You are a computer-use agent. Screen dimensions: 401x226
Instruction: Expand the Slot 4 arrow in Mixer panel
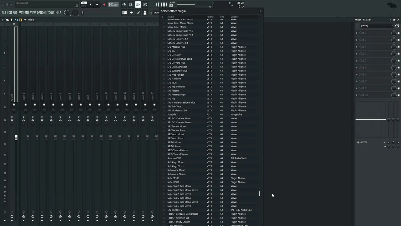[x=357, y=54]
